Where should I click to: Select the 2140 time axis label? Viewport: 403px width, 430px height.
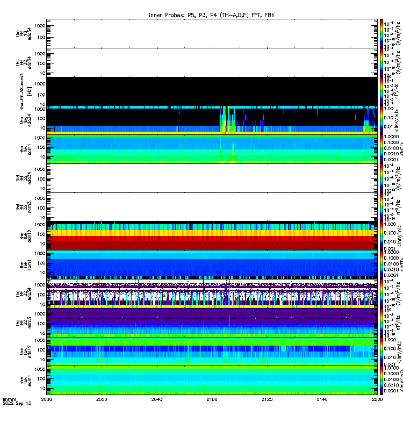pyautogui.click(x=322, y=399)
